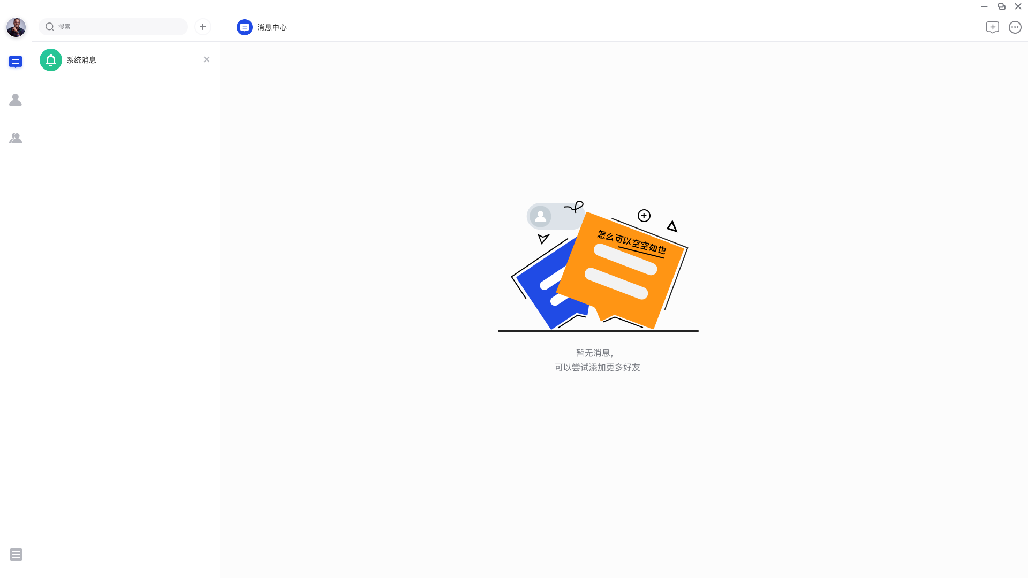Viewport: 1028px width, 578px height.
Task: Open the user profile avatar
Action: pyautogui.click(x=16, y=27)
